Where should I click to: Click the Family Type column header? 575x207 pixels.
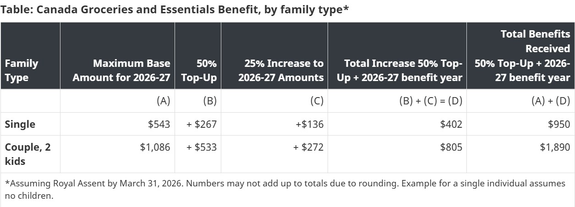pyautogui.click(x=22, y=70)
